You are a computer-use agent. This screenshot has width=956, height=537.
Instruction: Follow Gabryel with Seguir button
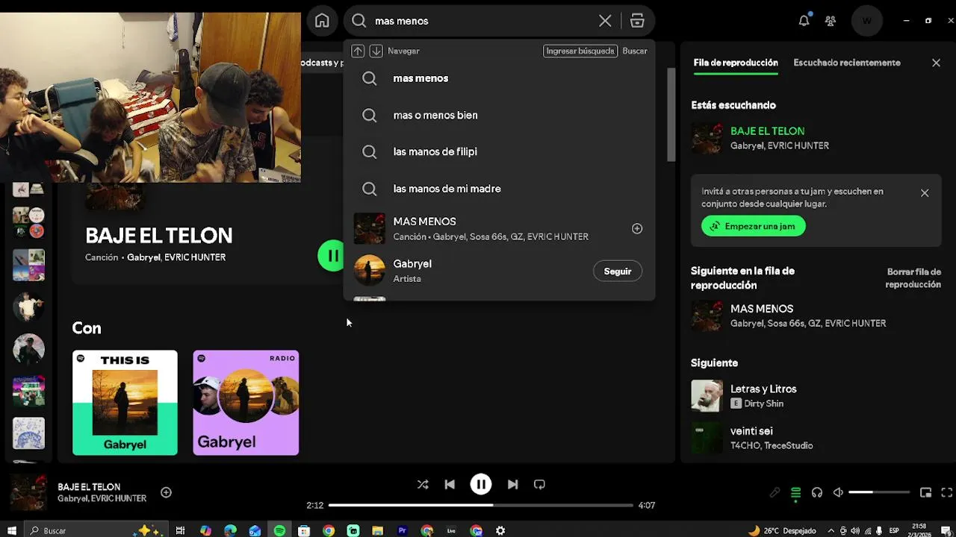(618, 271)
